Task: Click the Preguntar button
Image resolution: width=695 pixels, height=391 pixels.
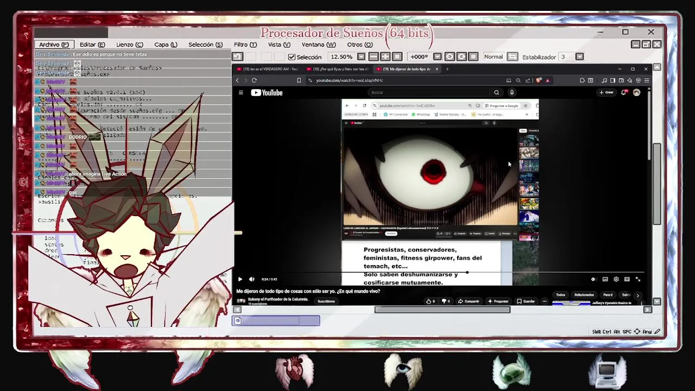Action: (x=498, y=301)
